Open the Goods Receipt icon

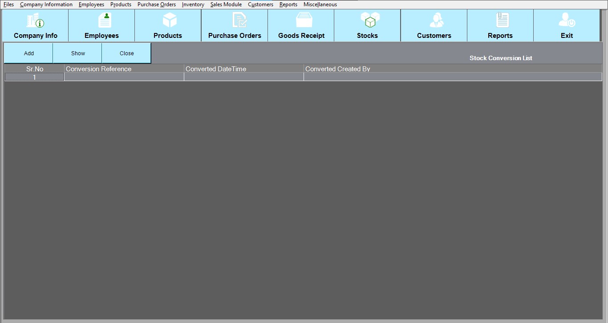(304, 20)
